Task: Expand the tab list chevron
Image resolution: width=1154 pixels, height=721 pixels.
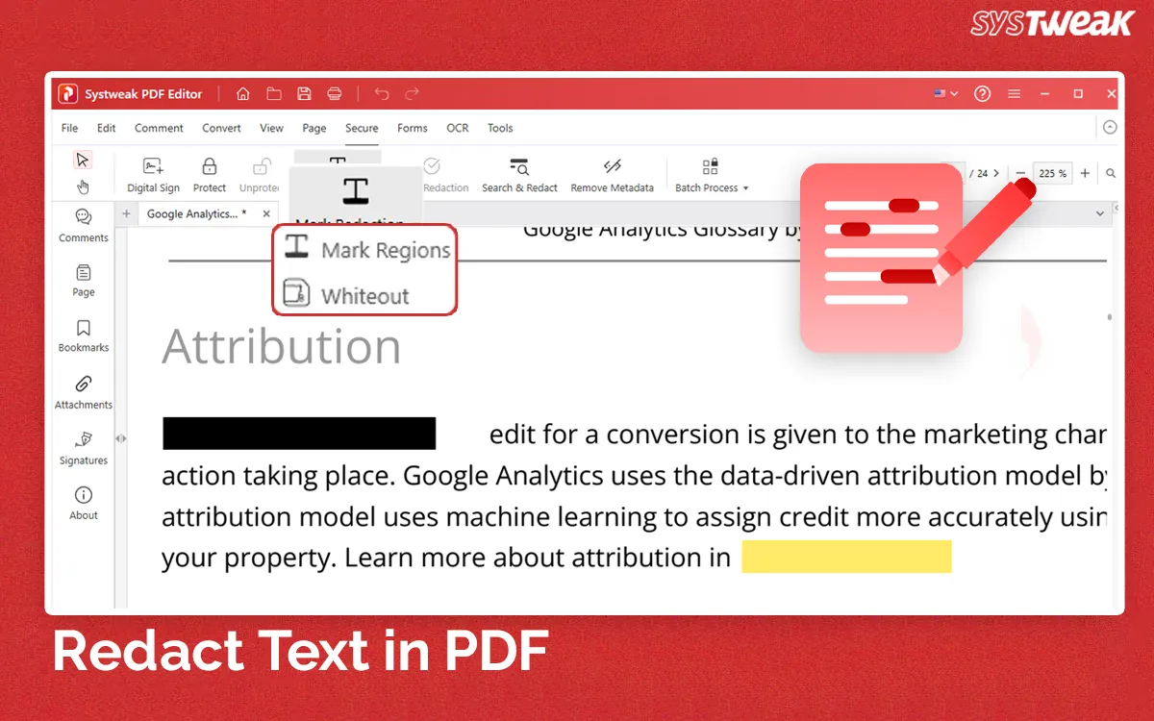Action: click(1101, 213)
